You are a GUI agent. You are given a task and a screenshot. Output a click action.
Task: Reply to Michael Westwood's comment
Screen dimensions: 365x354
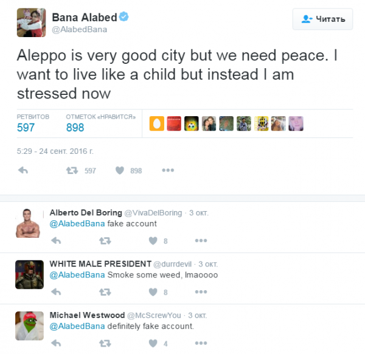[56, 344]
